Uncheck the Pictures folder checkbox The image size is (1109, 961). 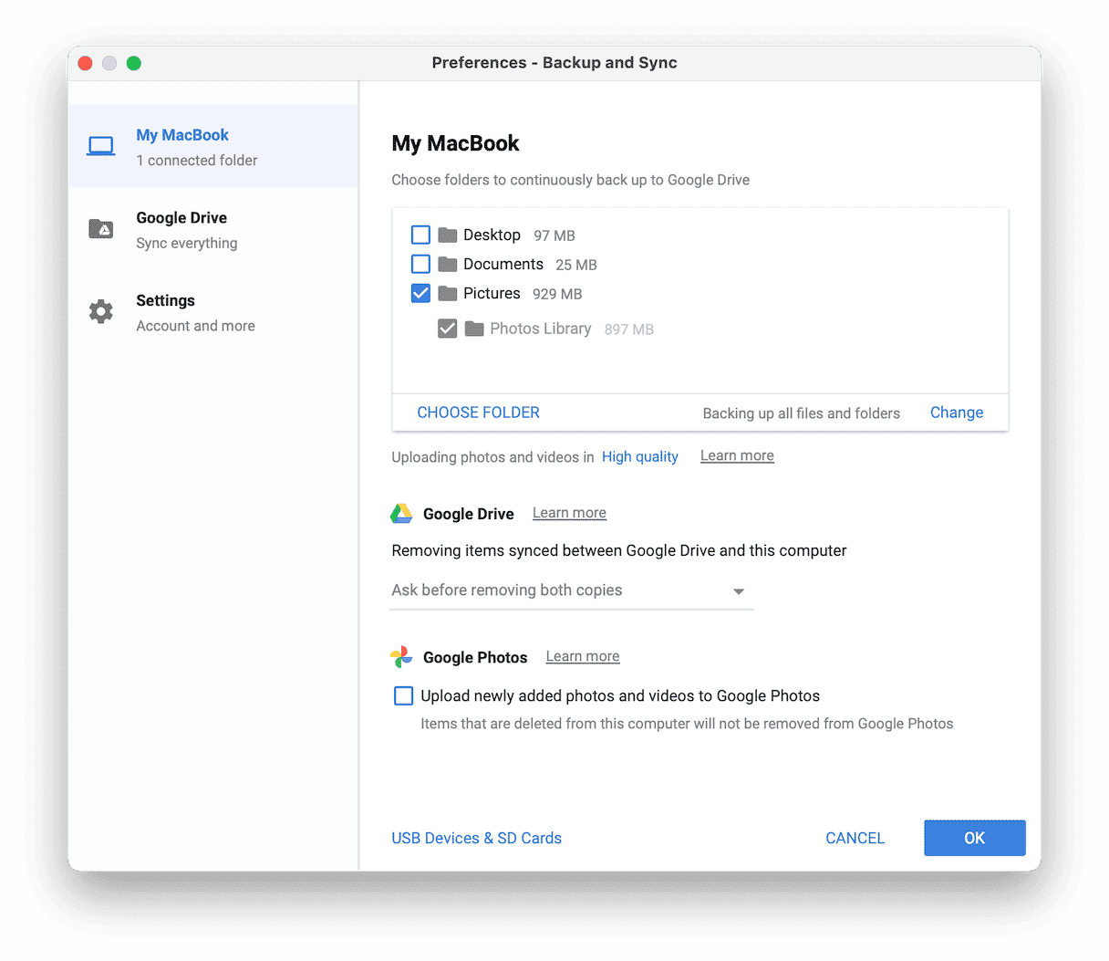tap(420, 294)
